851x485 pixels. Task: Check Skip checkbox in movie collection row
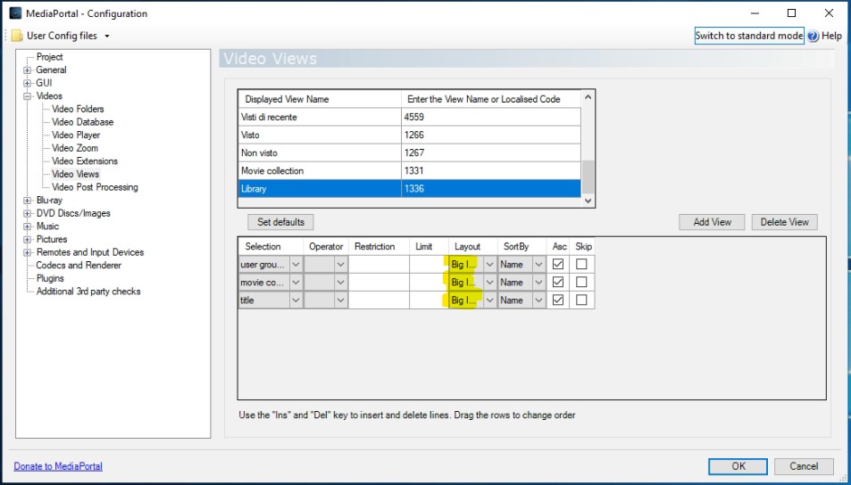tap(581, 283)
